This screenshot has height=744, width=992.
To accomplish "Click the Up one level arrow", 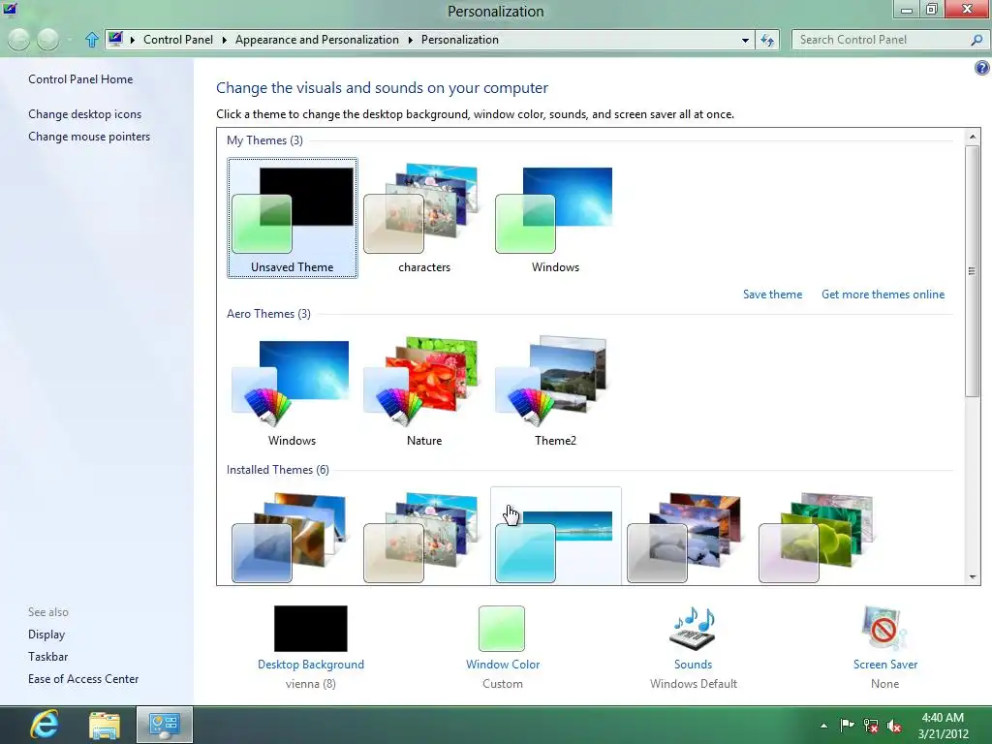I will click(92, 40).
